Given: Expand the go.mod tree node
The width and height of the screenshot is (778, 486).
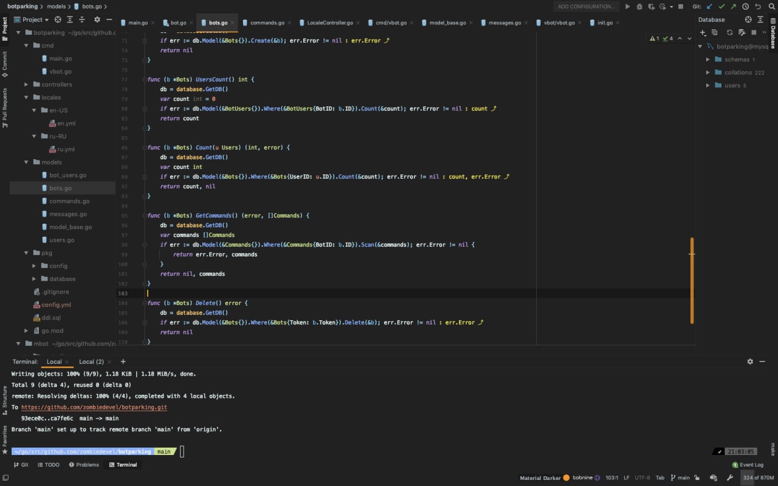Looking at the screenshot, I should pos(26,330).
